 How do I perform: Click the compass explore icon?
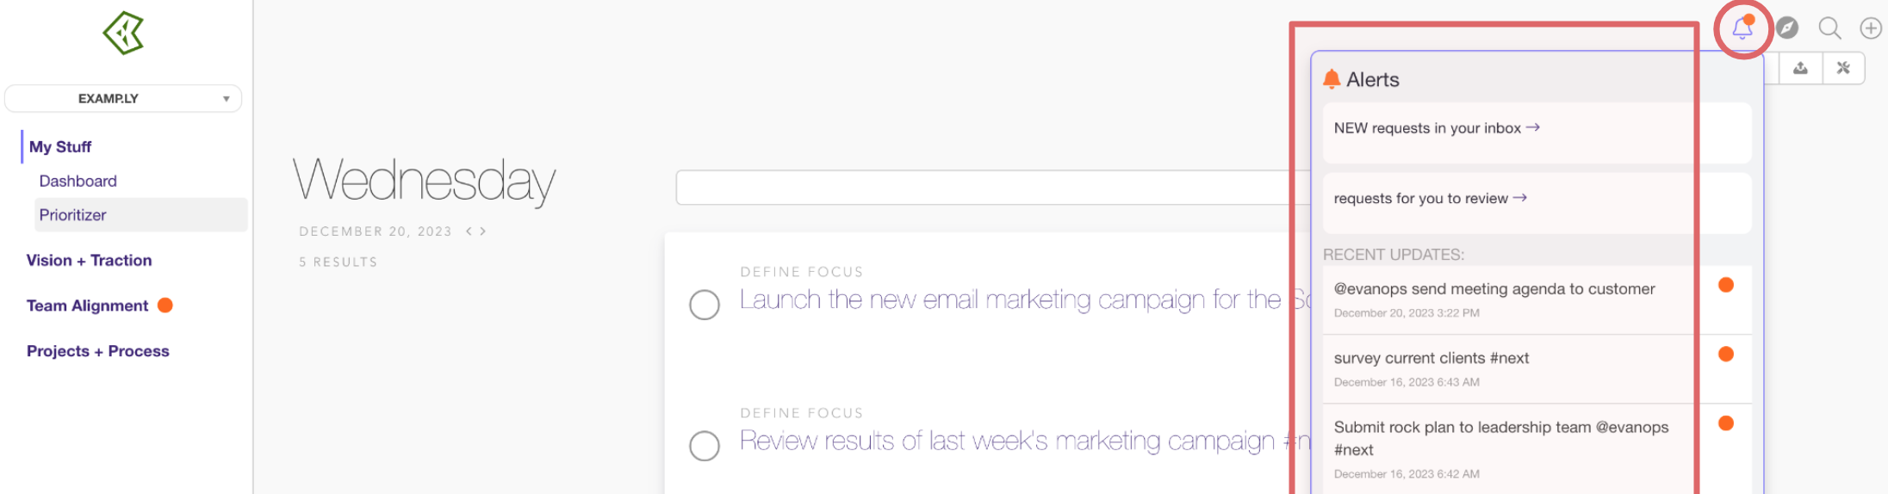click(1787, 28)
